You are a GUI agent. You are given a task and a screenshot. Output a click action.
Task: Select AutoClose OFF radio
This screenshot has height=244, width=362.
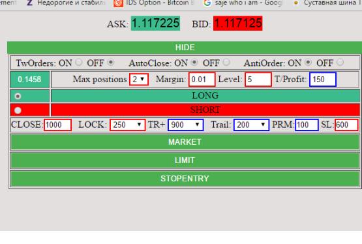click(226, 63)
